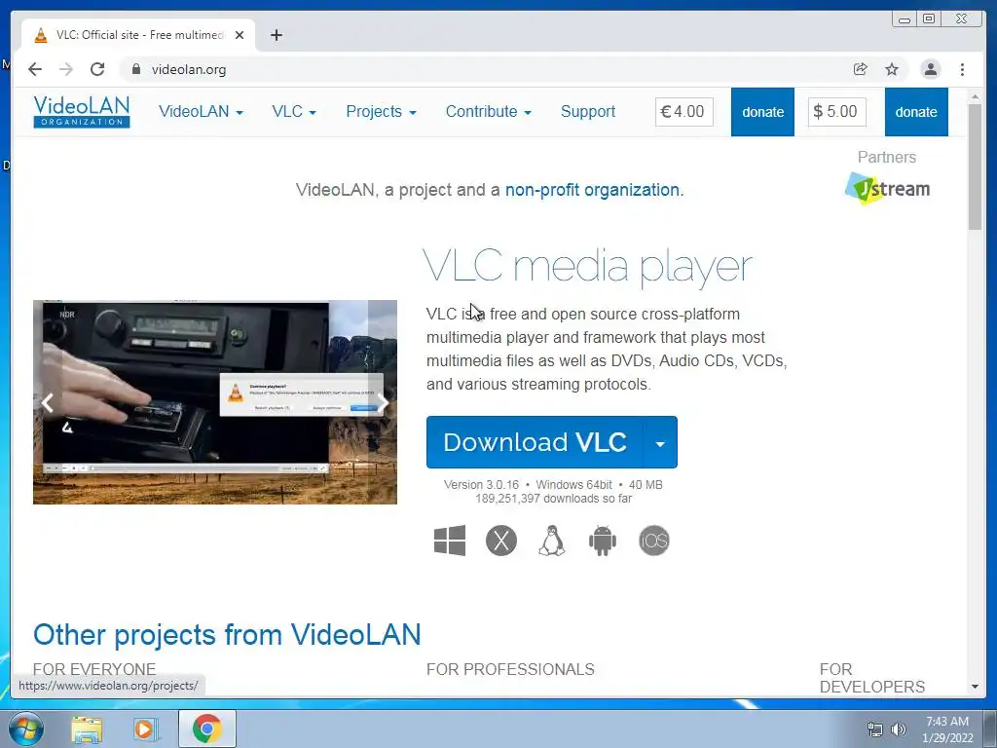Open the taskbar clock showing 7:43 AM
Screen dimensions: 997x748
point(947,729)
